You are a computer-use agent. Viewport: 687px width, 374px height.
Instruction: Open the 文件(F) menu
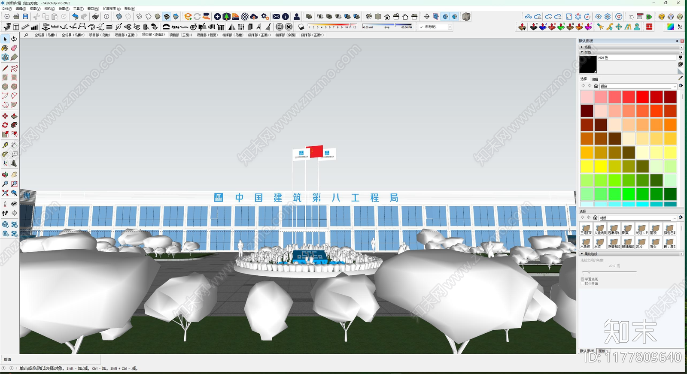click(7, 9)
